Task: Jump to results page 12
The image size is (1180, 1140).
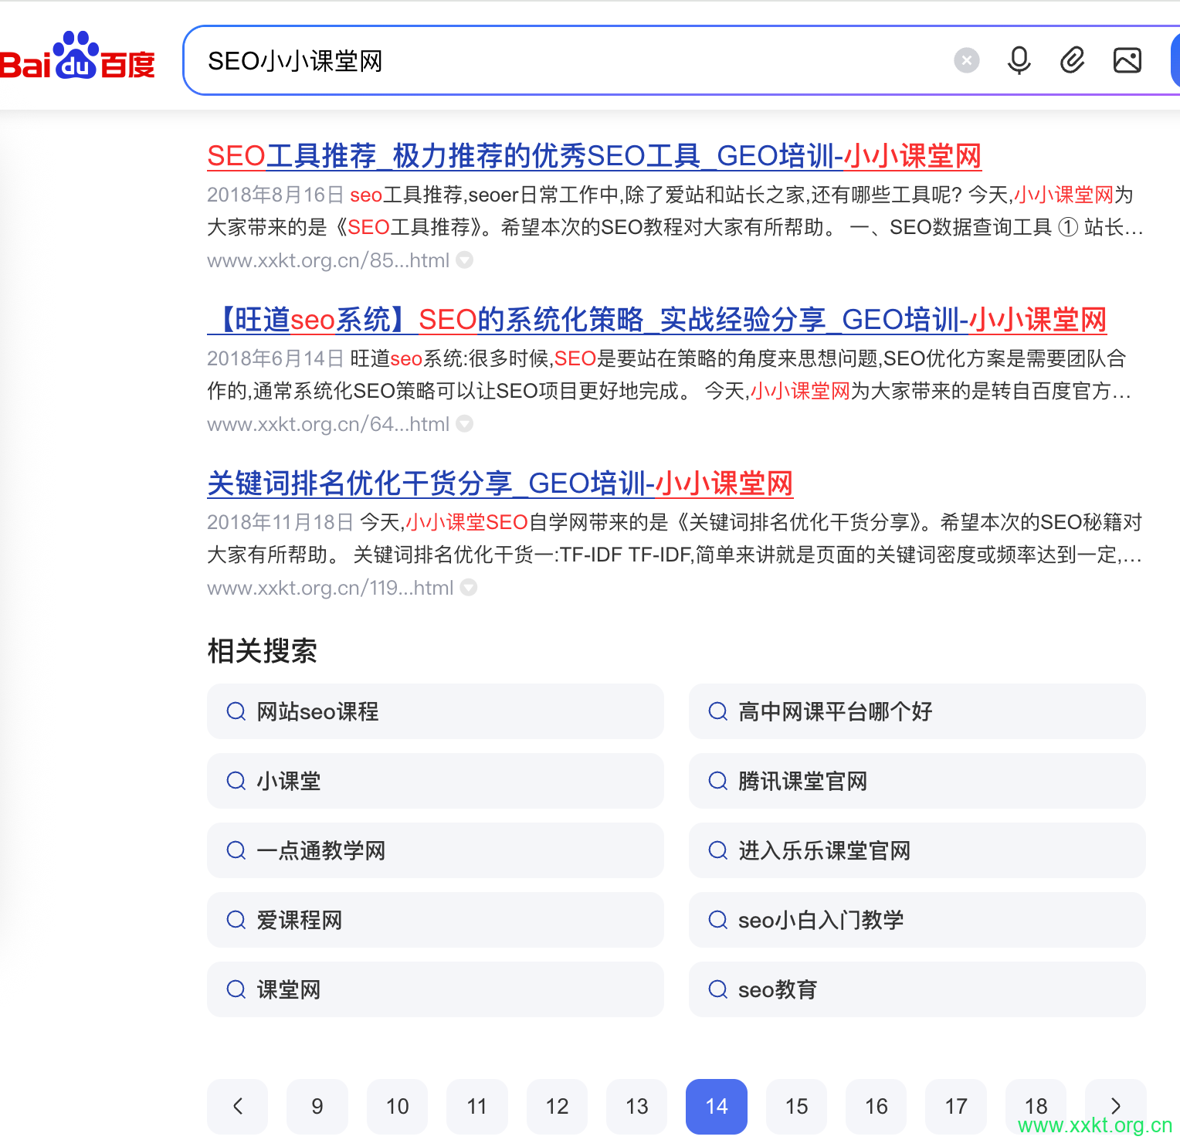Action: pos(557,1106)
